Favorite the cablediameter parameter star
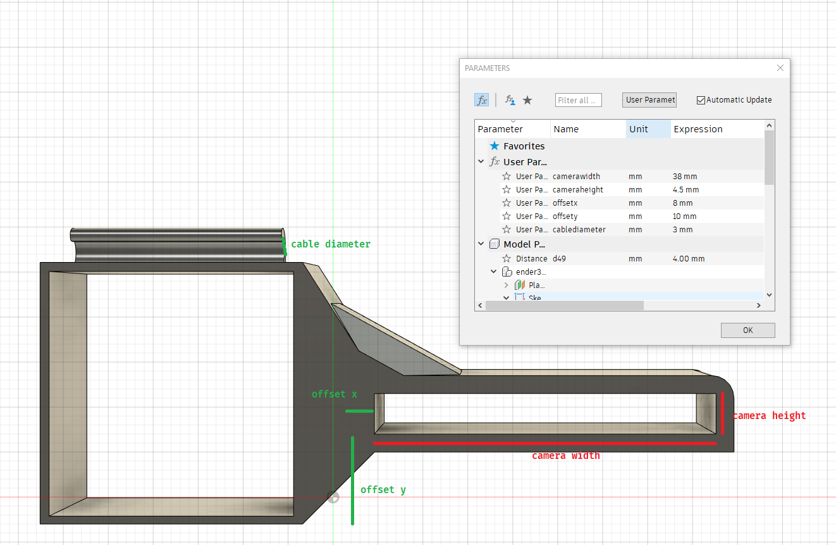 point(507,230)
